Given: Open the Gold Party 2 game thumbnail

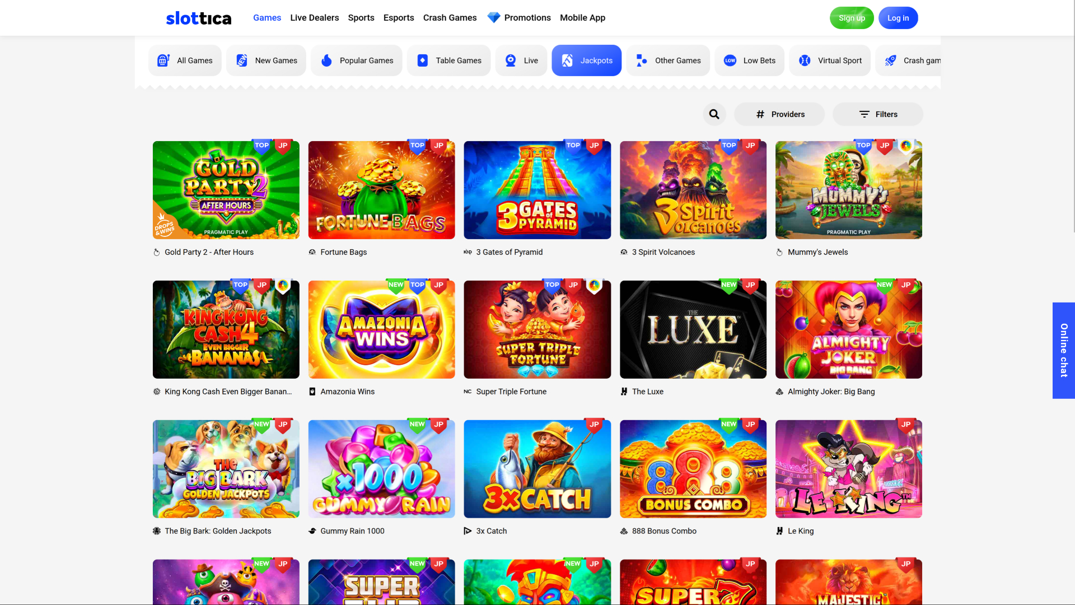Looking at the screenshot, I should [226, 190].
